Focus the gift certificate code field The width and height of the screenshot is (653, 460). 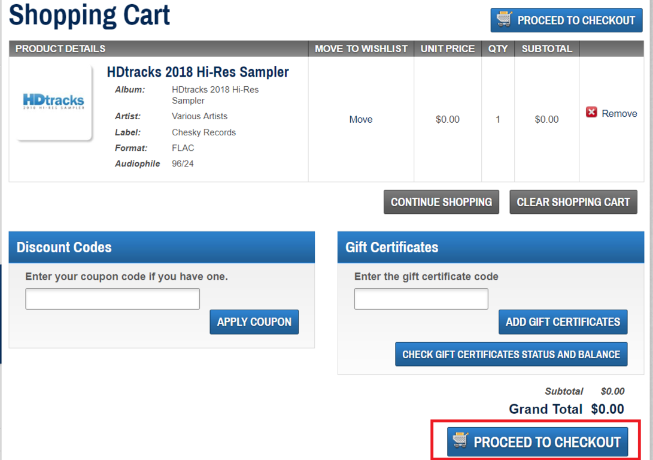[x=421, y=299]
